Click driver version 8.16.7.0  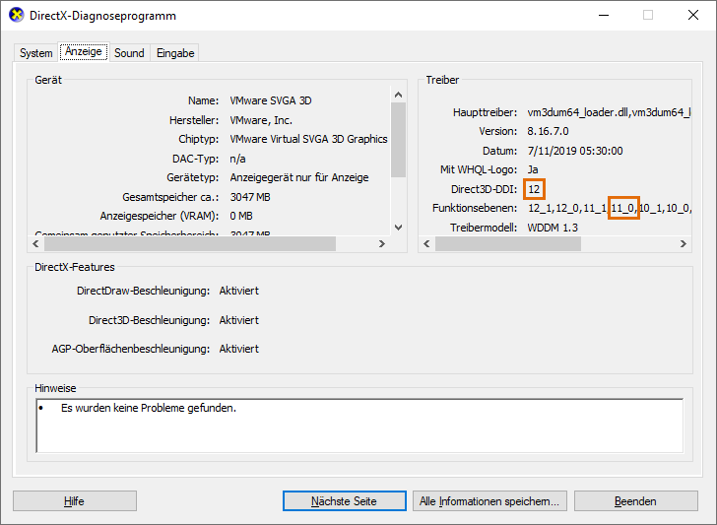point(548,131)
